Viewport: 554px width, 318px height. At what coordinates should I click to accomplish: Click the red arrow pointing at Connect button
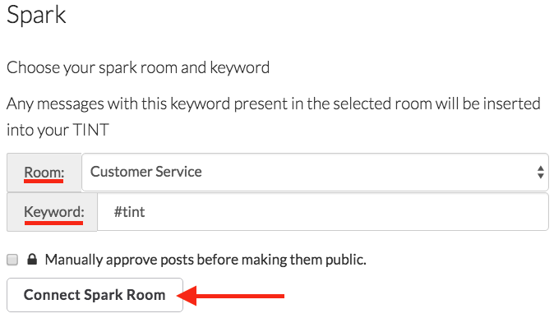230,296
